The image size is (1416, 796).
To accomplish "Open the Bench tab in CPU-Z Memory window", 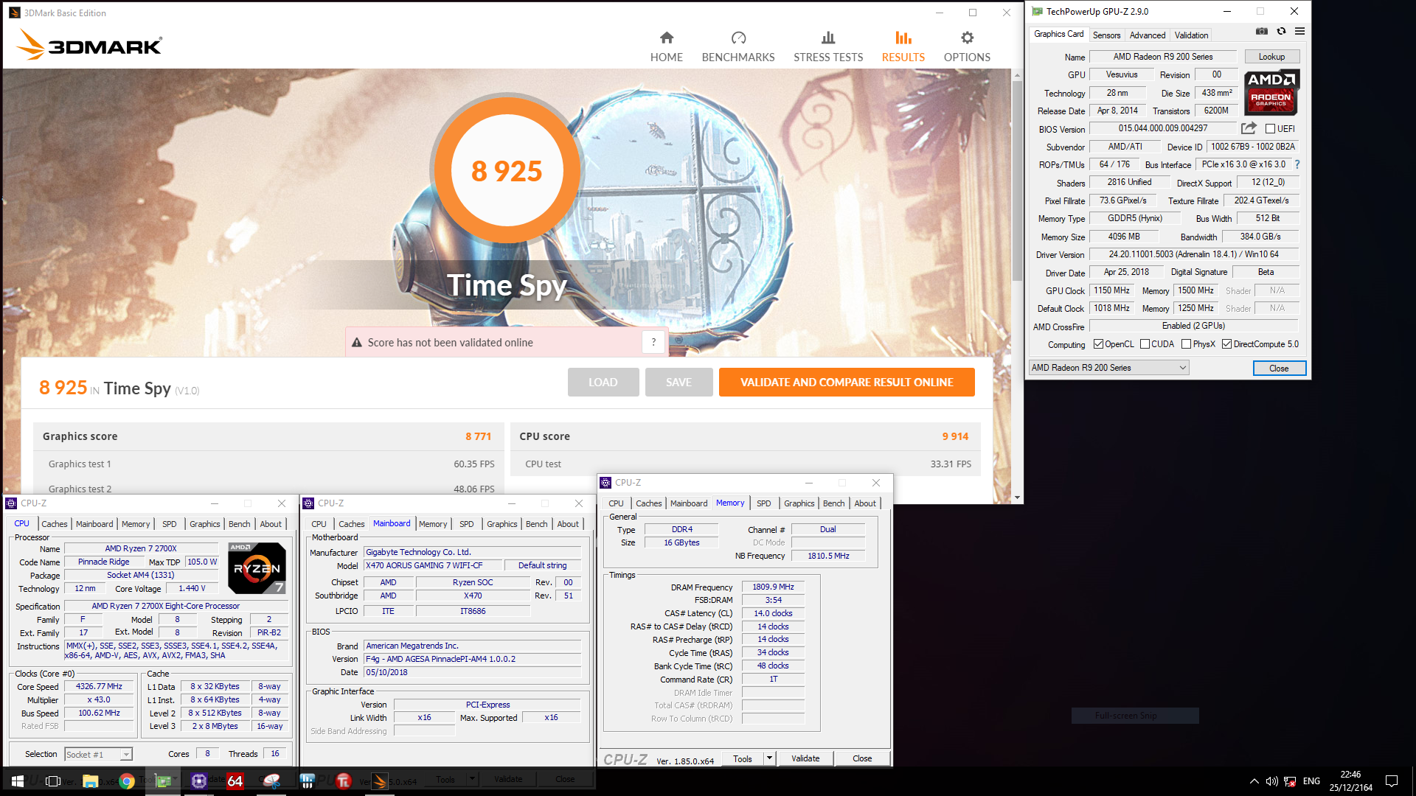I will (x=833, y=503).
